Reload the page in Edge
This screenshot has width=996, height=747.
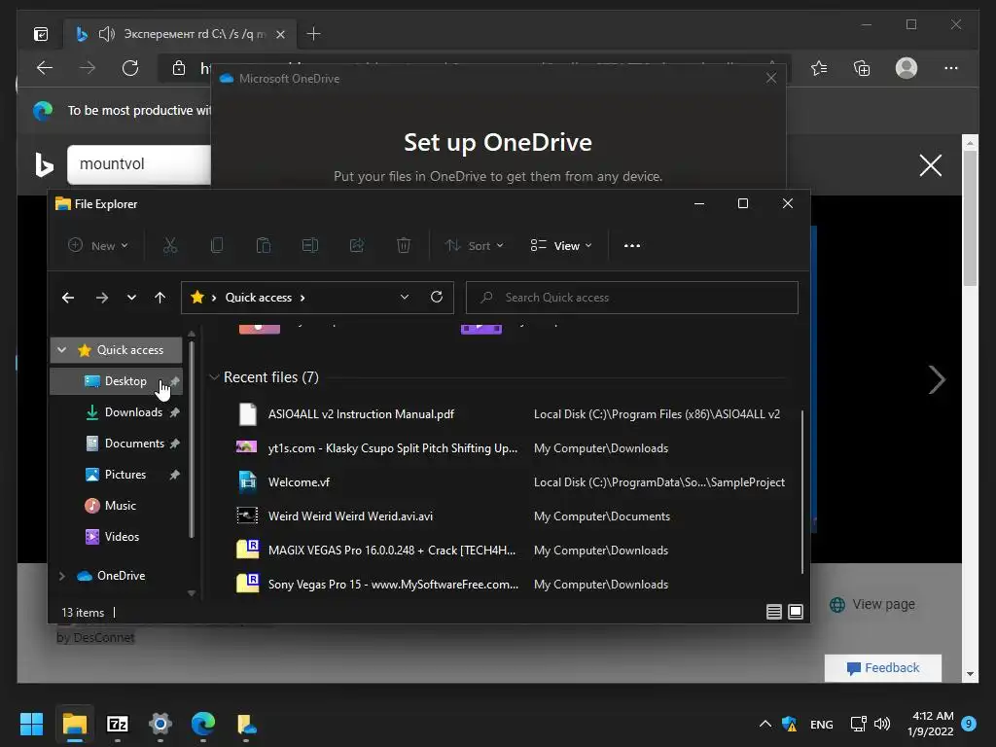point(130,68)
